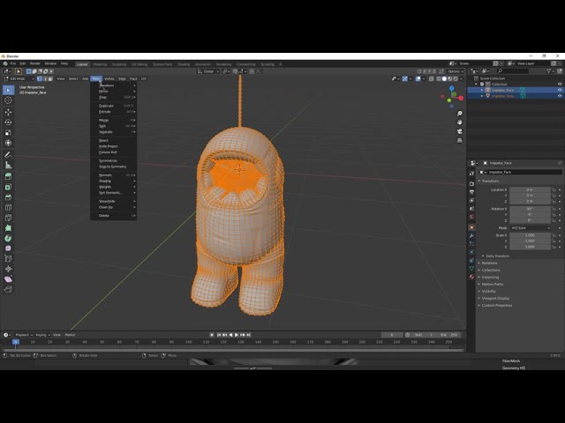The width and height of the screenshot is (565, 423).
Task: Open Clean Up submenu in Mesh menu
Action: click(x=113, y=207)
